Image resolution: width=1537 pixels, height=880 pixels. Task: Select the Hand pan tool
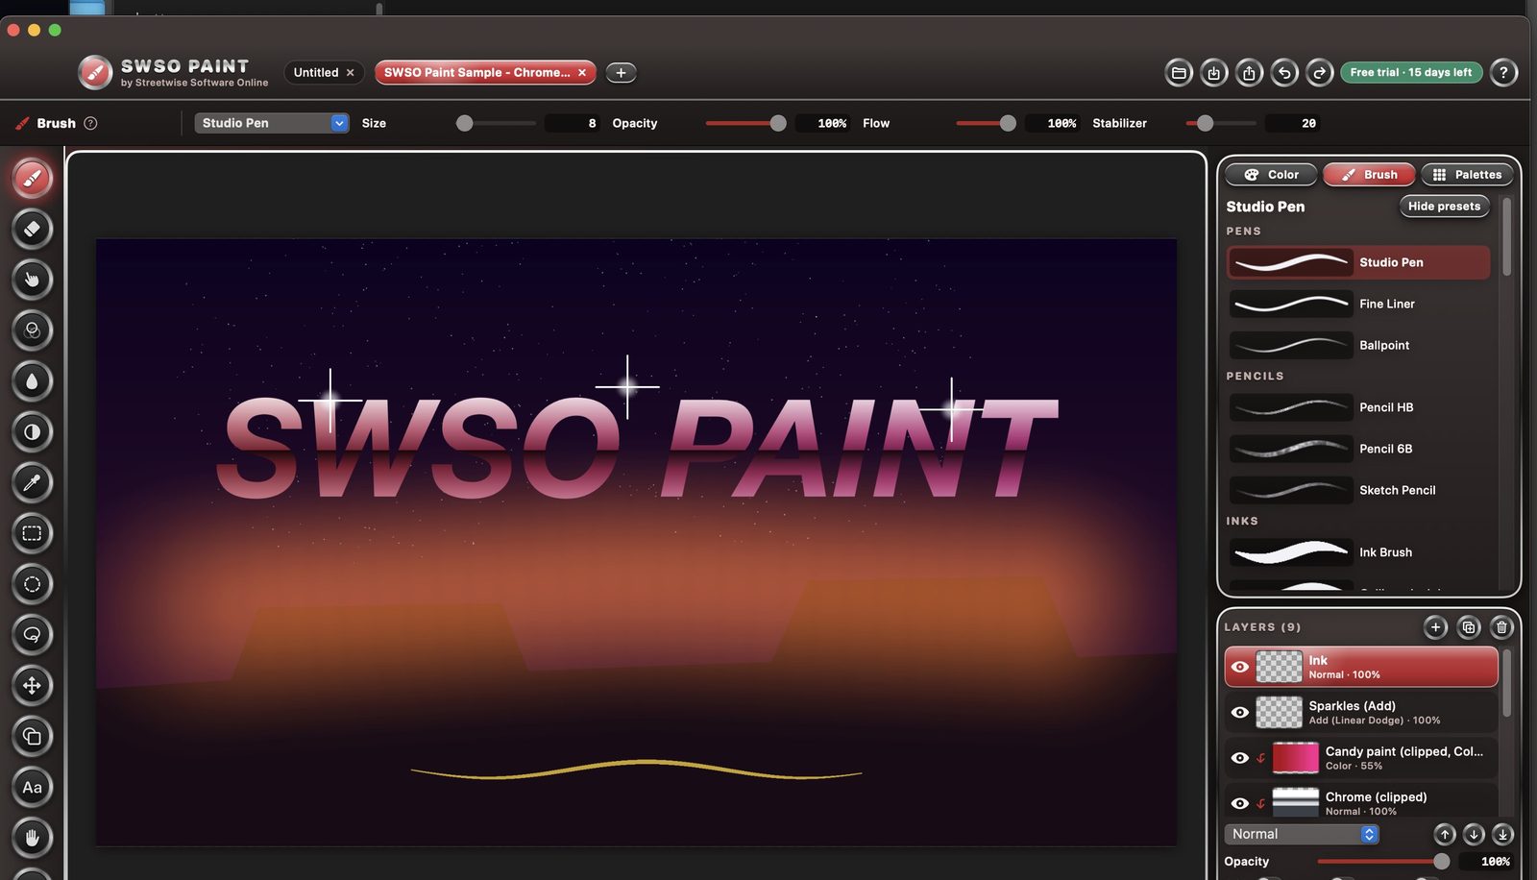click(32, 838)
